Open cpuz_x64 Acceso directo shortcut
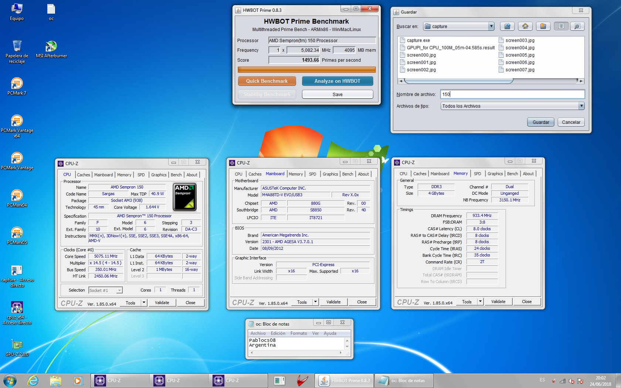Image resolution: width=621 pixels, height=388 pixels. tap(17, 313)
